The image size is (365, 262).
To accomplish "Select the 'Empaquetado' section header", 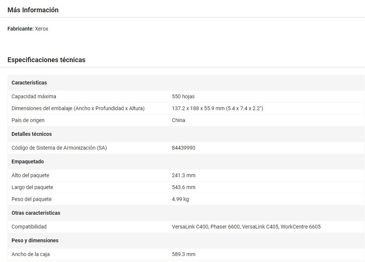I will coord(28,162).
